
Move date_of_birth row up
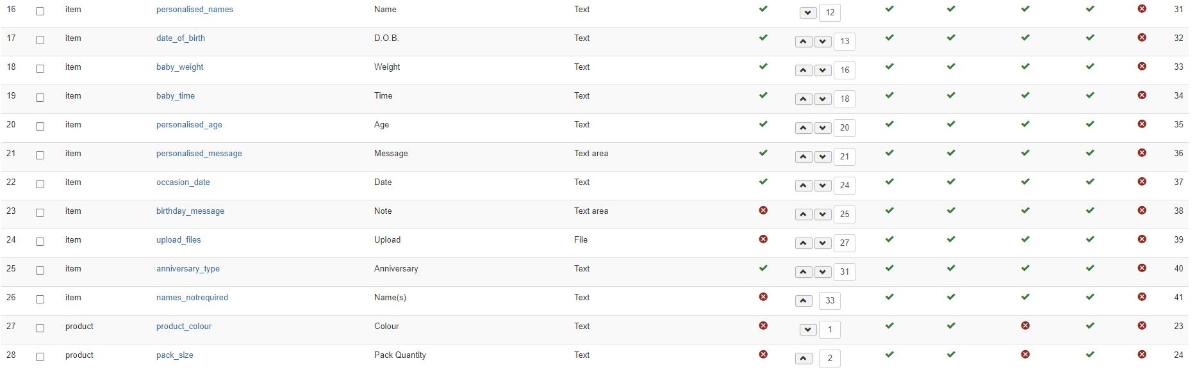(x=803, y=42)
